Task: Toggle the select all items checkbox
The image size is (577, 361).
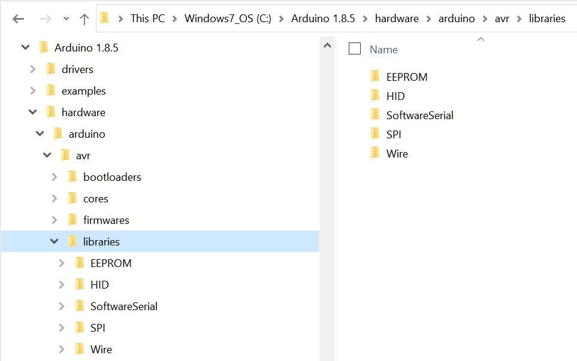Action: point(355,49)
